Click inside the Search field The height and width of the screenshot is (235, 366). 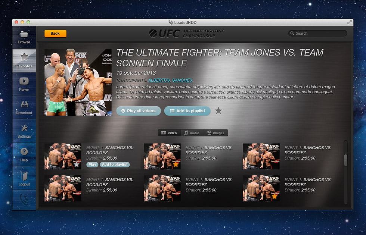318,33
